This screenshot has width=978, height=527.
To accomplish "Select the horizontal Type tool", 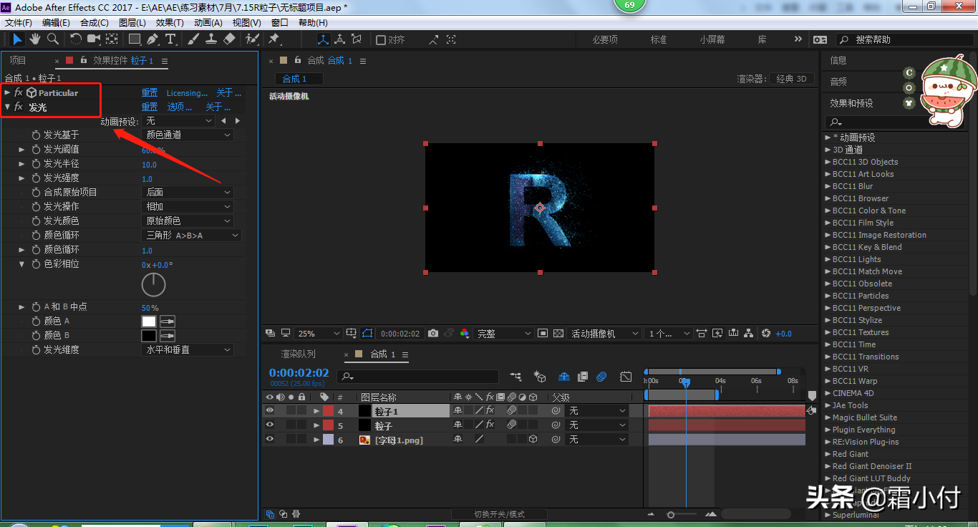I will [170, 39].
